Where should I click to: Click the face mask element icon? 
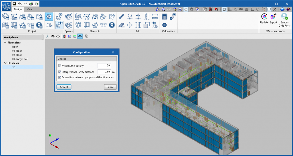click(x=104, y=25)
